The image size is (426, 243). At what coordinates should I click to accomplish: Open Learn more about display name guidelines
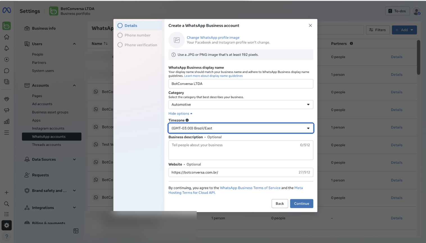(x=213, y=76)
